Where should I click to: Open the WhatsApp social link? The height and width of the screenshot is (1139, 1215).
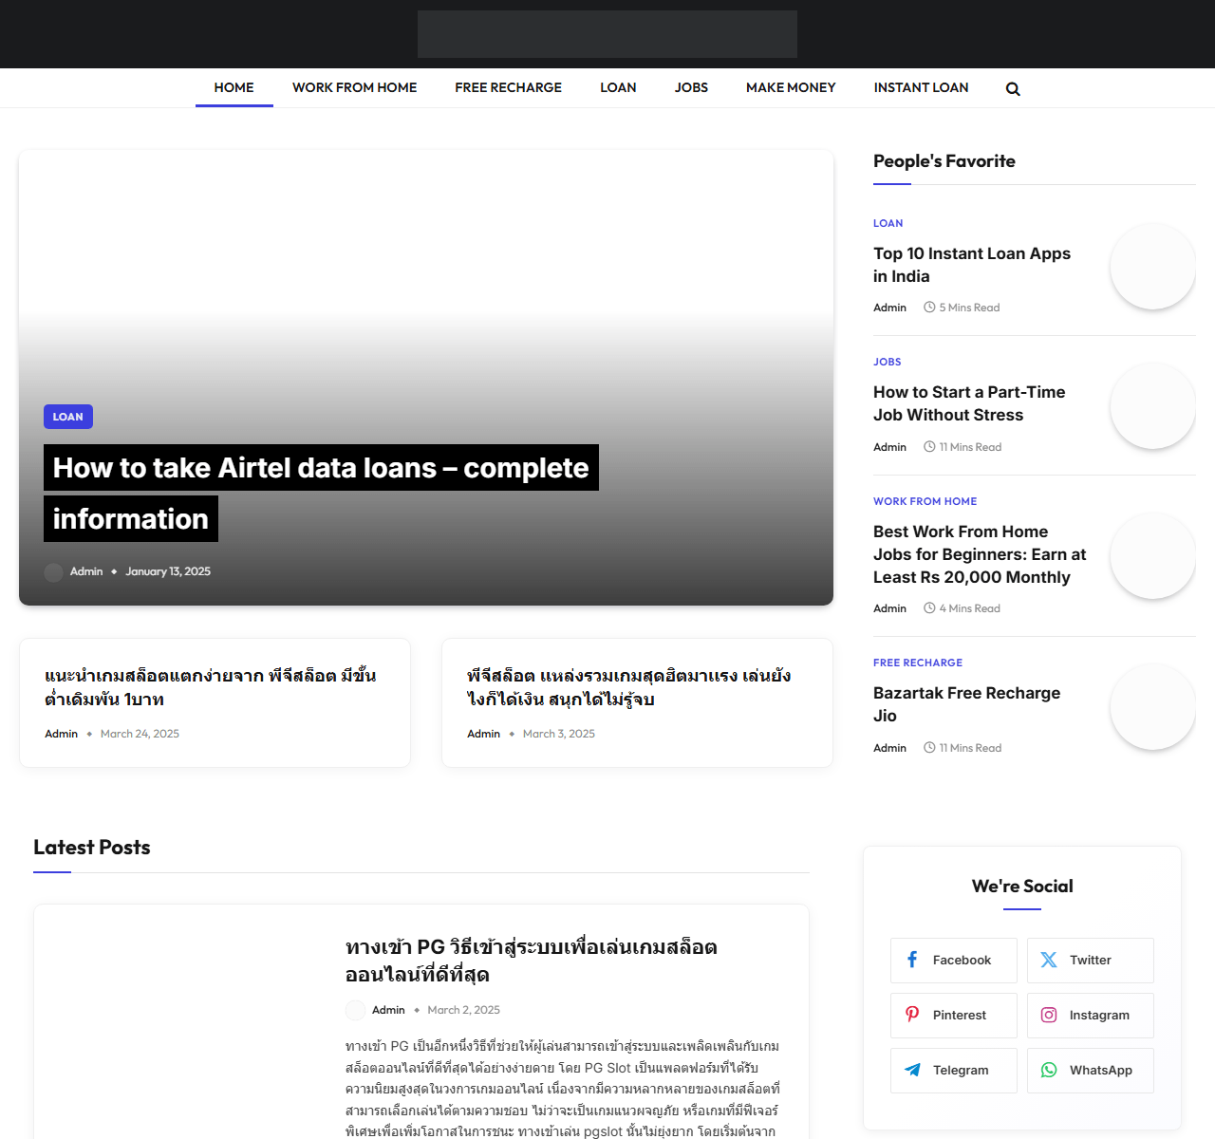coord(1090,1071)
